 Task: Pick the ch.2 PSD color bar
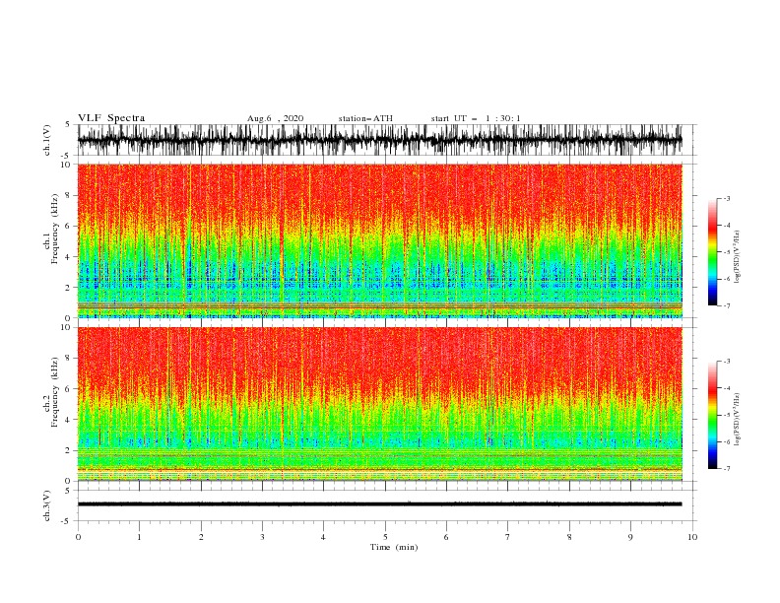click(712, 415)
